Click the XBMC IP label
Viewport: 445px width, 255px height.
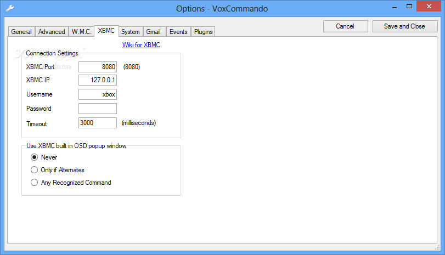pos(38,80)
